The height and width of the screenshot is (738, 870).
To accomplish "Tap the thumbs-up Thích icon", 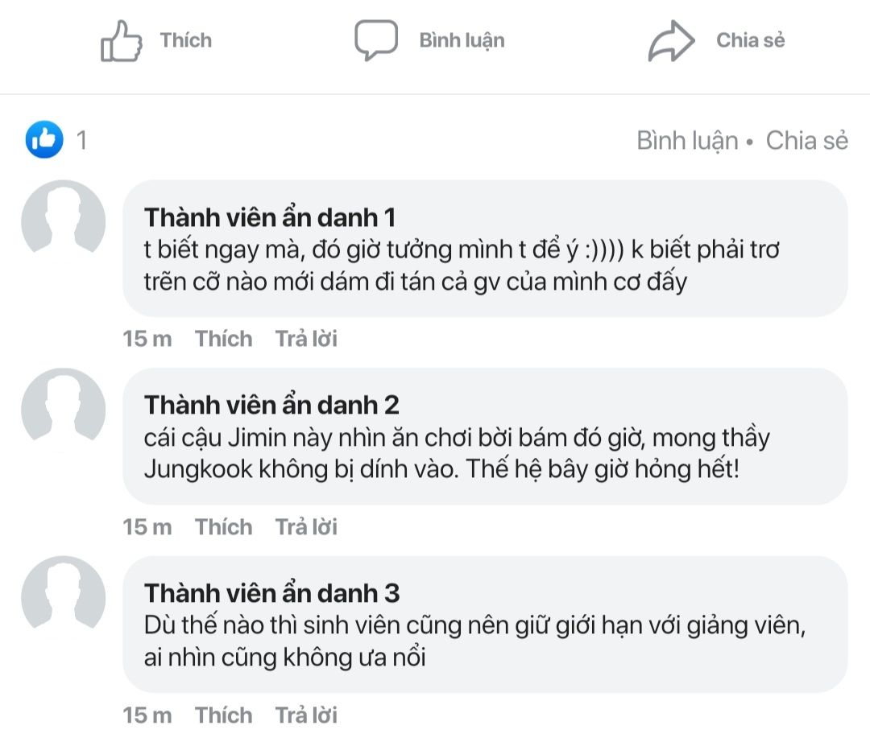I will click(122, 41).
